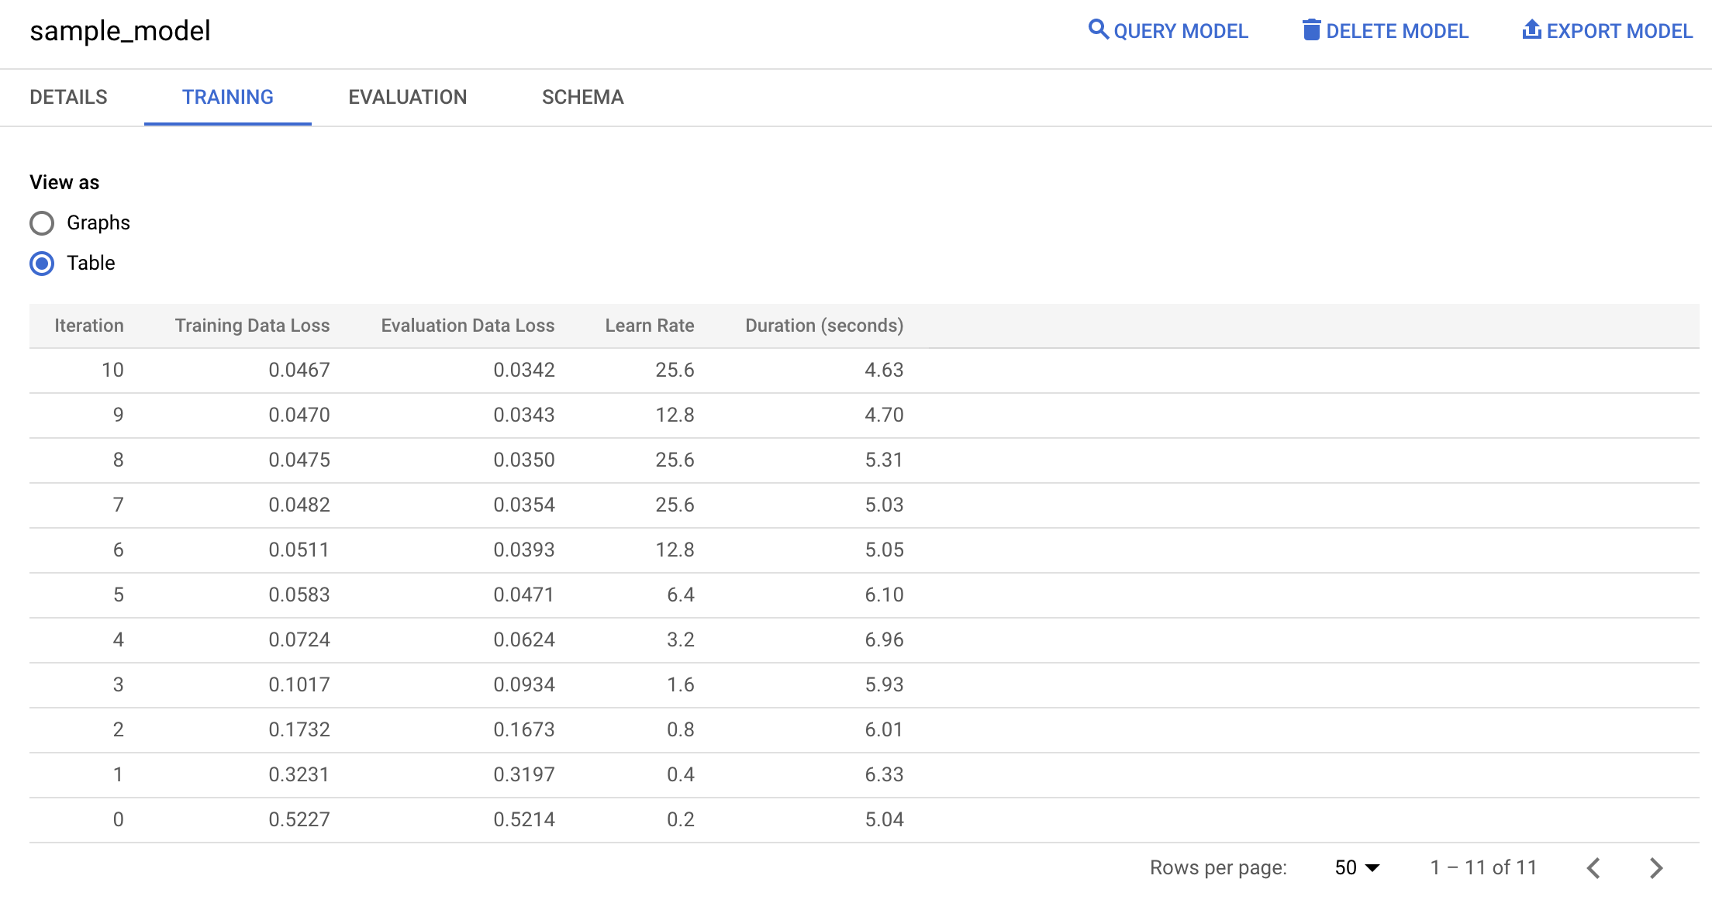The width and height of the screenshot is (1712, 910).
Task: Open the DETAILS tab
Action: point(68,97)
